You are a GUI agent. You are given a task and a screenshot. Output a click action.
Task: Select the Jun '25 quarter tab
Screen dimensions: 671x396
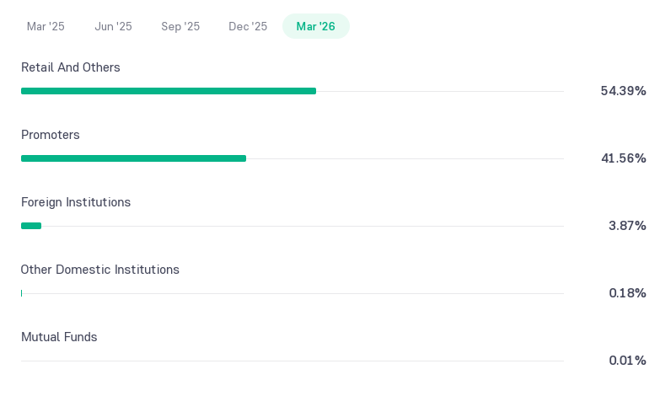click(113, 26)
